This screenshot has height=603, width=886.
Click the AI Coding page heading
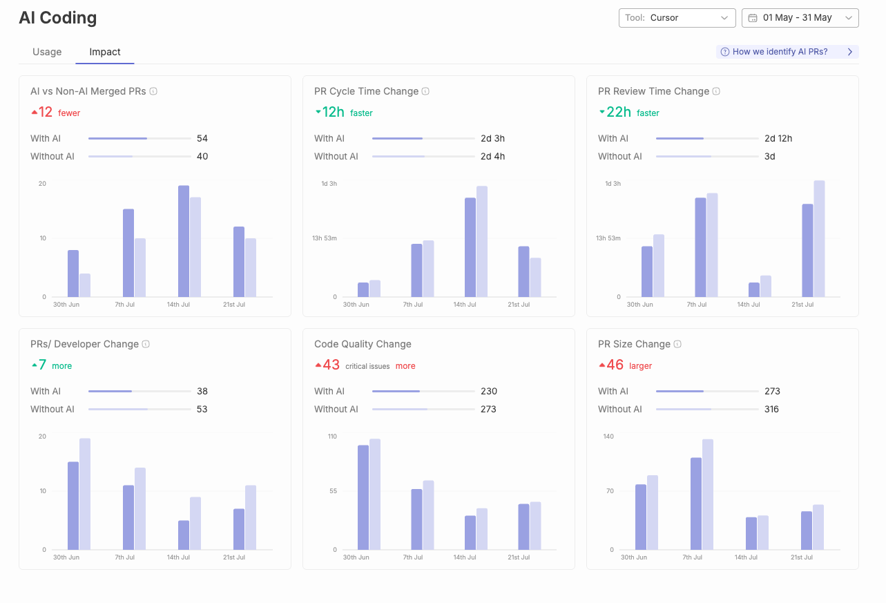coord(58,18)
